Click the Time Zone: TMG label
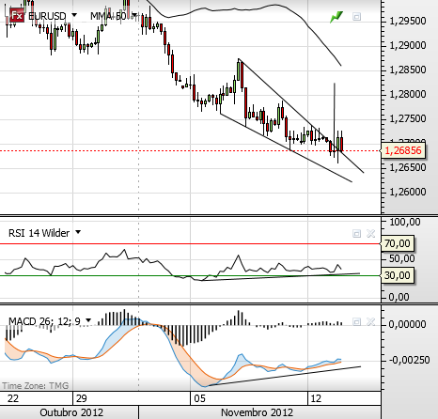Viewport: 438px width, 419px height. pos(36,385)
